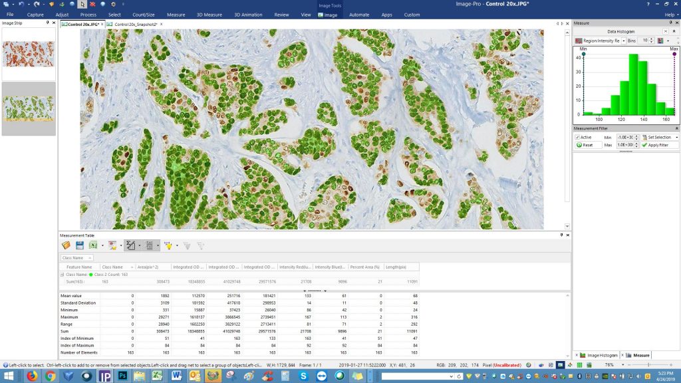Click the histogram display style icon next to Bins
Viewport: 681px width, 383px height.
(x=660, y=40)
